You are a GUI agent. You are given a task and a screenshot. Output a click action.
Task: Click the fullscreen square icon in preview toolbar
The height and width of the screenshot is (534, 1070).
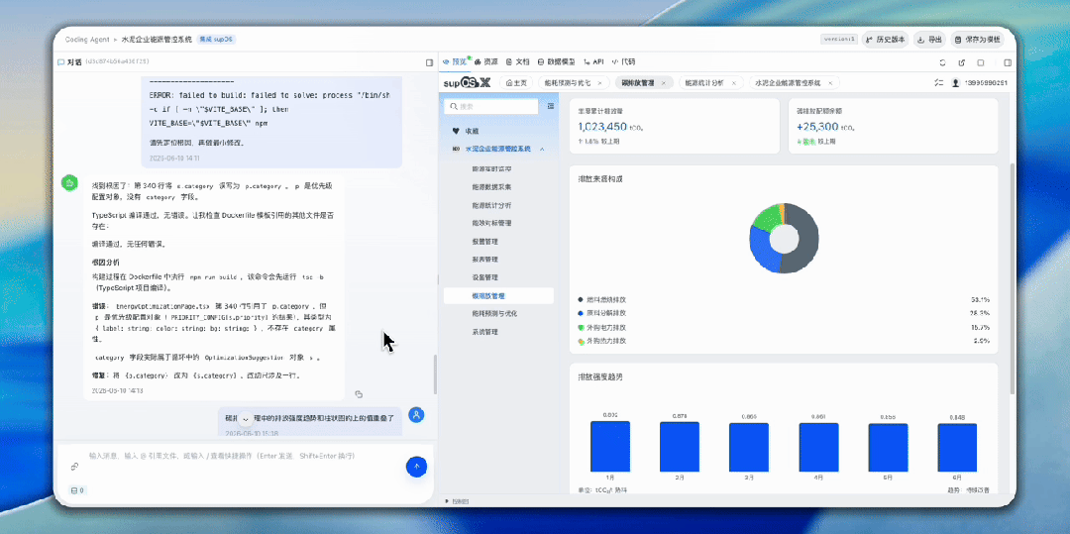tap(981, 62)
